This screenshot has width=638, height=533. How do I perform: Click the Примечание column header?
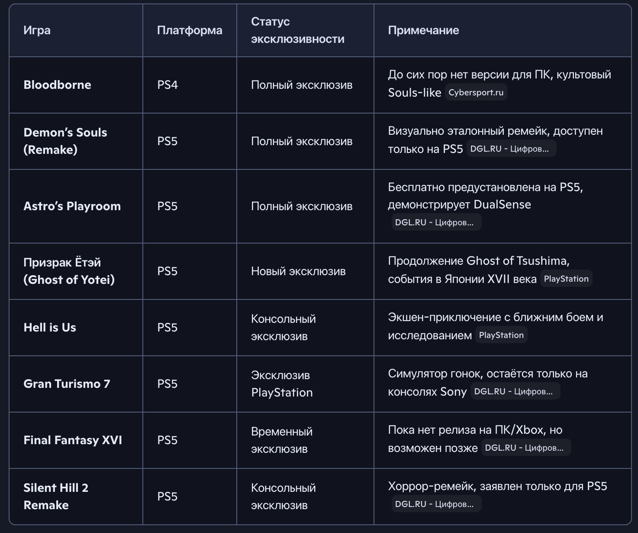point(423,30)
